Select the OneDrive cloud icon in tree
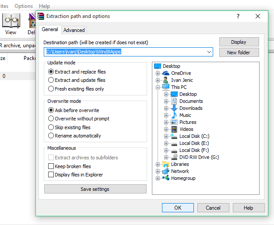274x225 pixels. click(165, 73)
